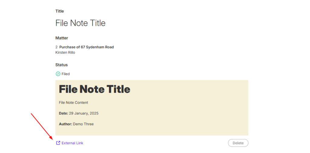This screenshot has width=310, height=153.
Task: Open the External Link text link
Action: (x=72, y=143)
